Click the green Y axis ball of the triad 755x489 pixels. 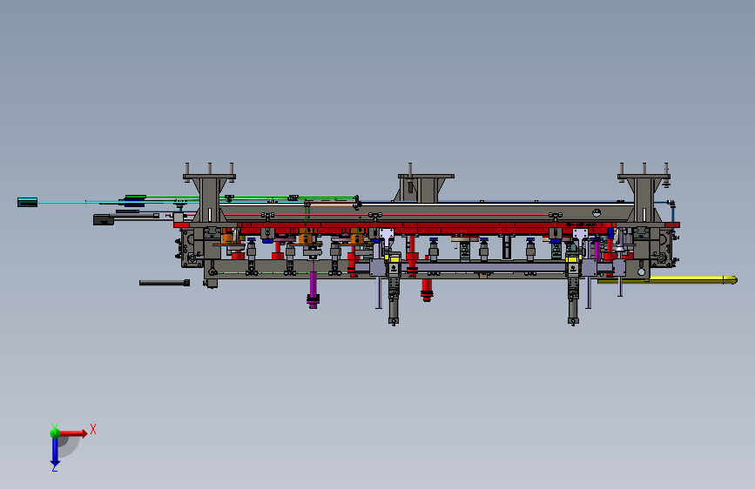pos(55,432)
